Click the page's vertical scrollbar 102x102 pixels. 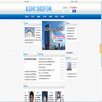(101, 51)
